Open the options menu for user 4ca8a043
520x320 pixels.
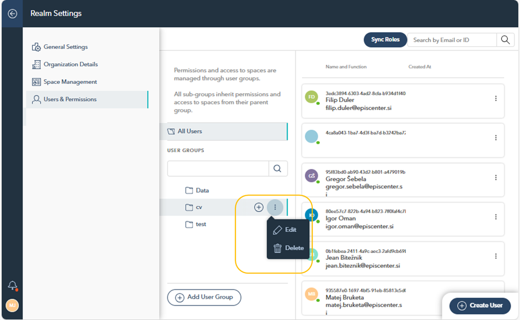tap(496, 138)
